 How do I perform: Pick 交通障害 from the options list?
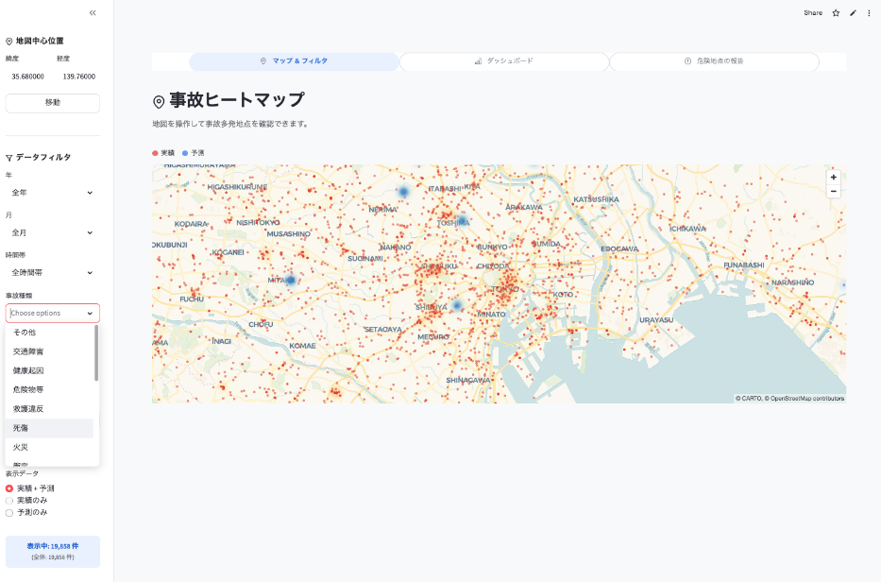[x=28, y=351]
